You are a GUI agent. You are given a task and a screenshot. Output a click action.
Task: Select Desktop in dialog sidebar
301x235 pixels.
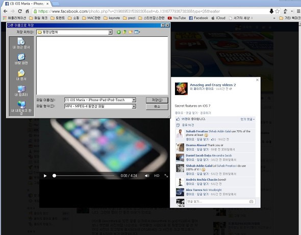tap(21, 59)
